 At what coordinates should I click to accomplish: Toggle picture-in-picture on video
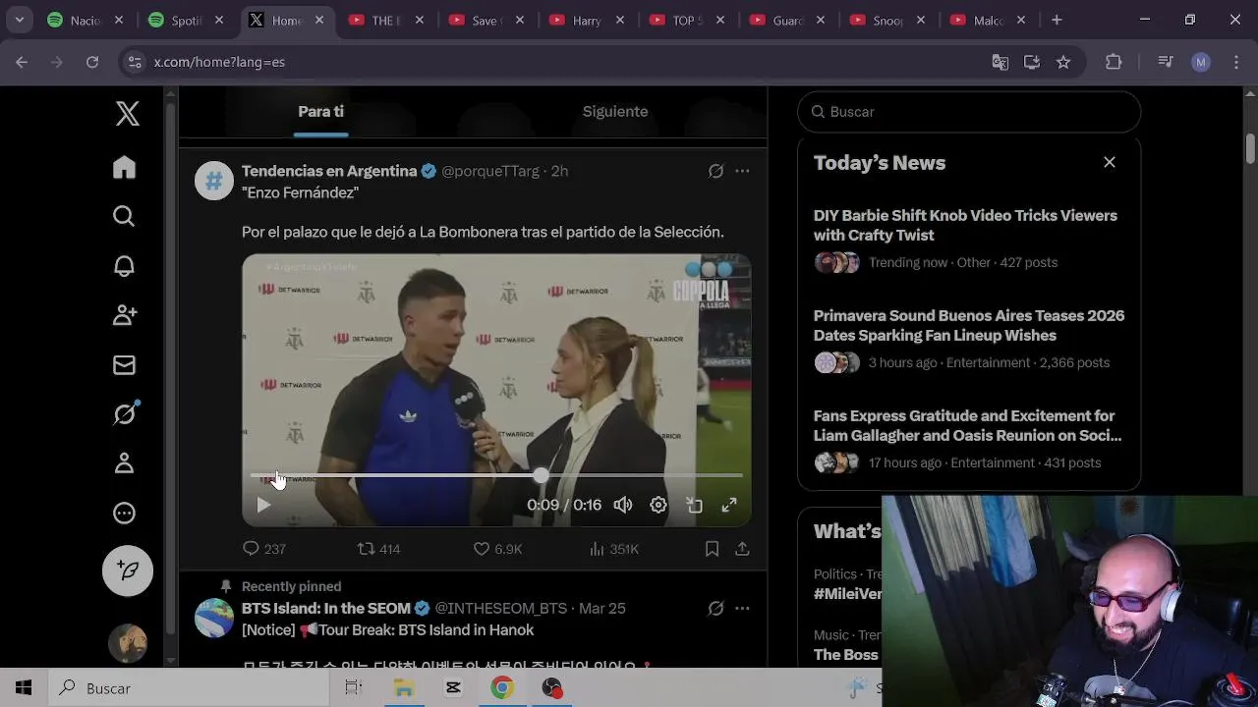(694, 505)
